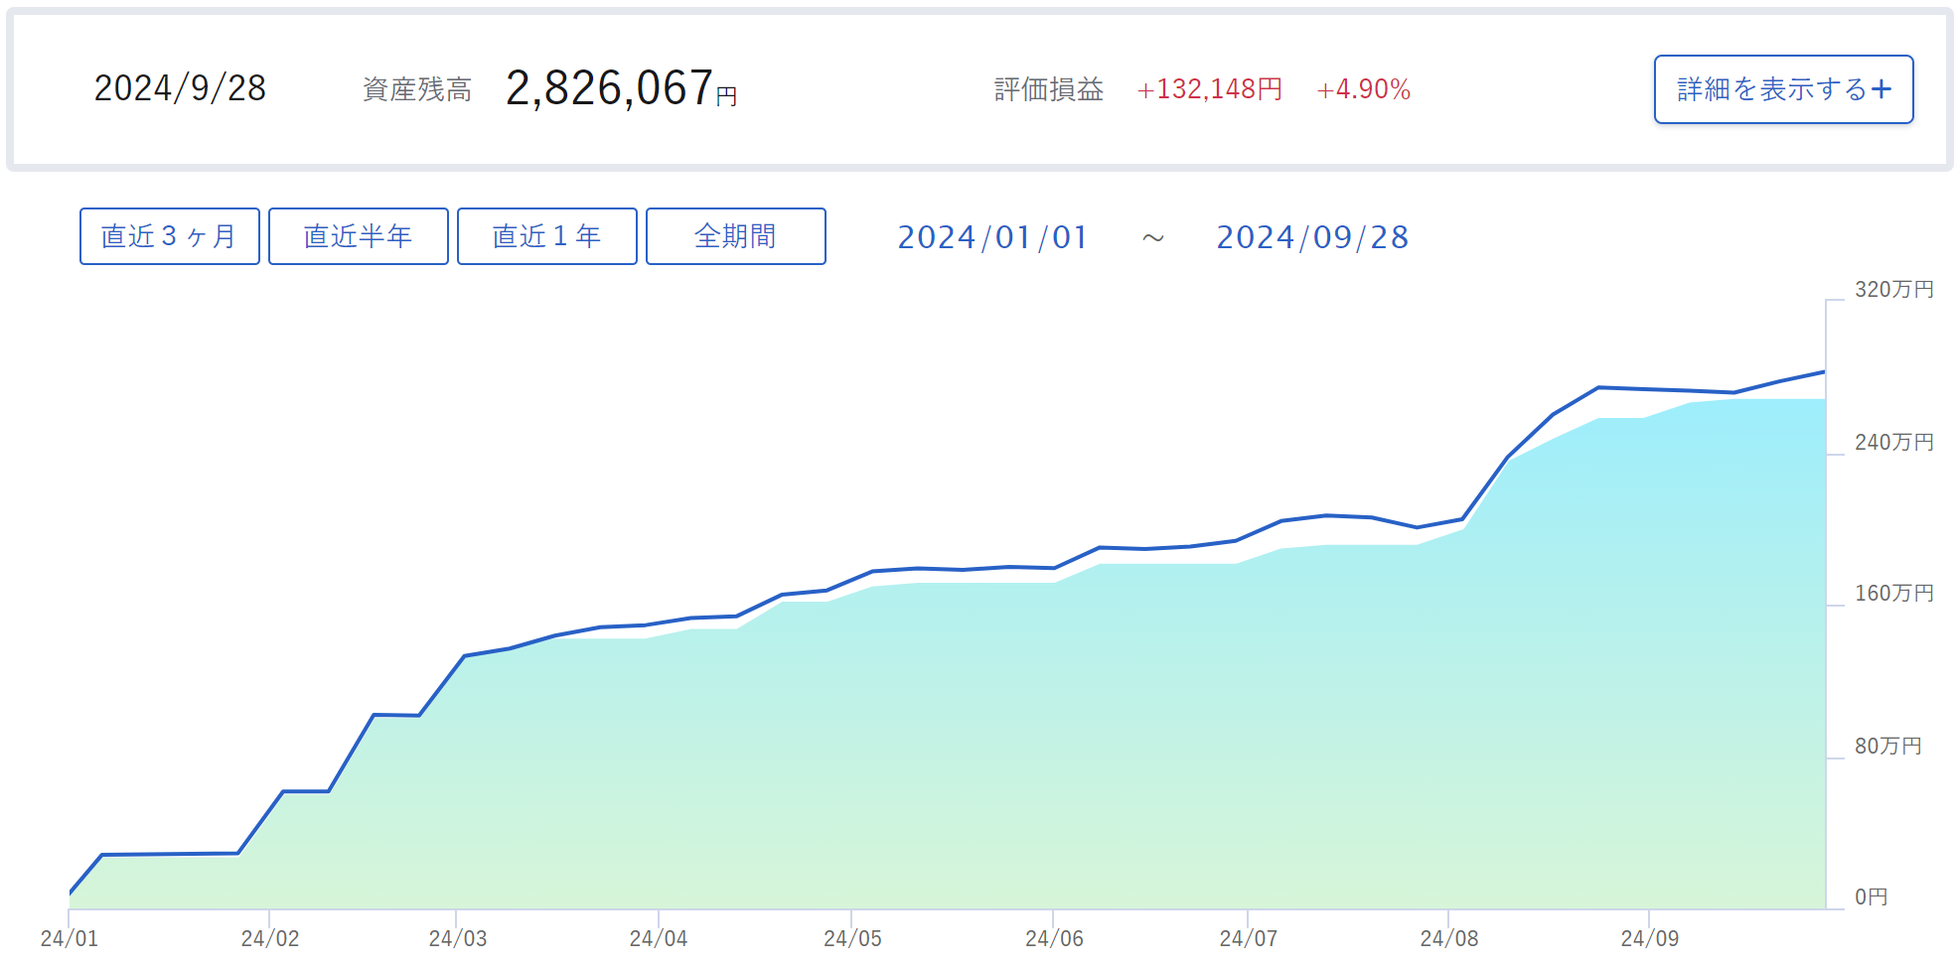Click the 評価損益 label
Image resolution: width=1955 pixels, height=965 pixels.
coord(1049,89)
